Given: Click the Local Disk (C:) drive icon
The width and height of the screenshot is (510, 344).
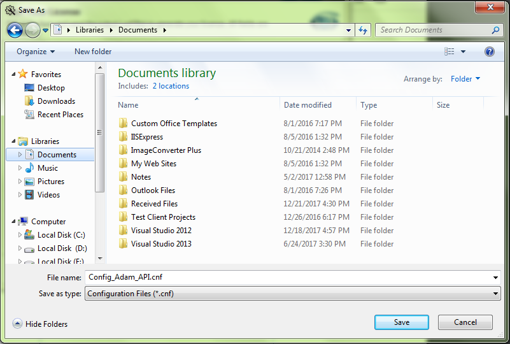Looking at the screenshot, I should pyautogui.click(x=29, y=234).
